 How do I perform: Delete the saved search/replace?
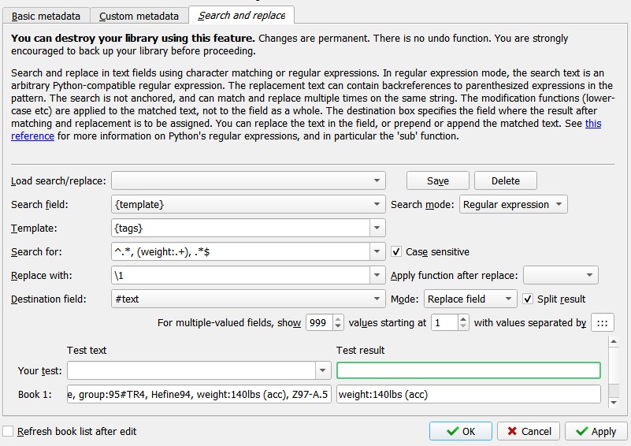[x=505, y=180]
